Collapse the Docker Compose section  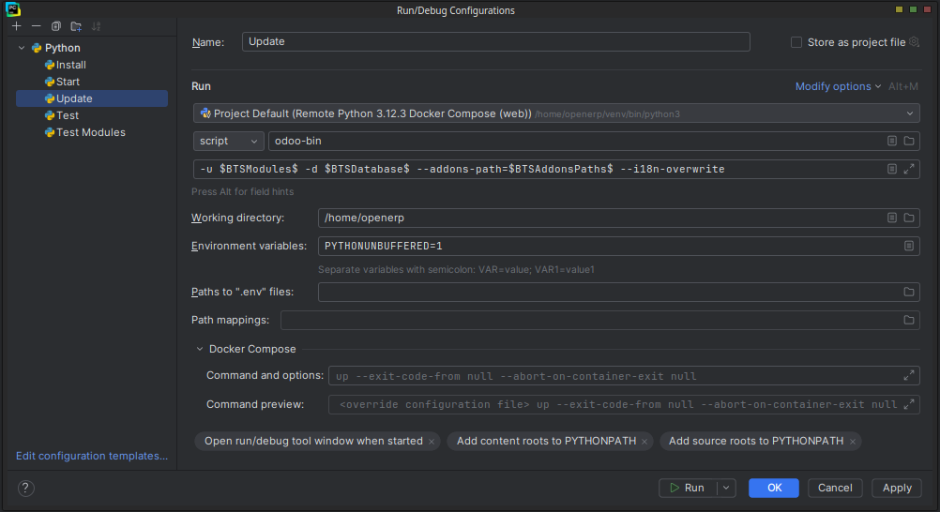pos(200,349)
